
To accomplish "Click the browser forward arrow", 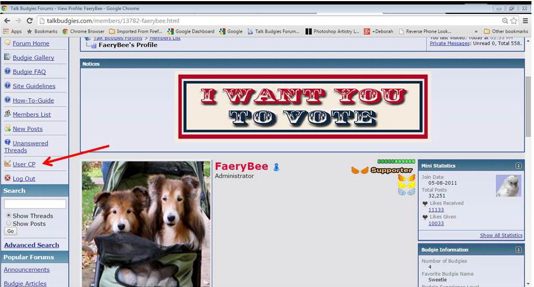I will click(x=18, y=21).
